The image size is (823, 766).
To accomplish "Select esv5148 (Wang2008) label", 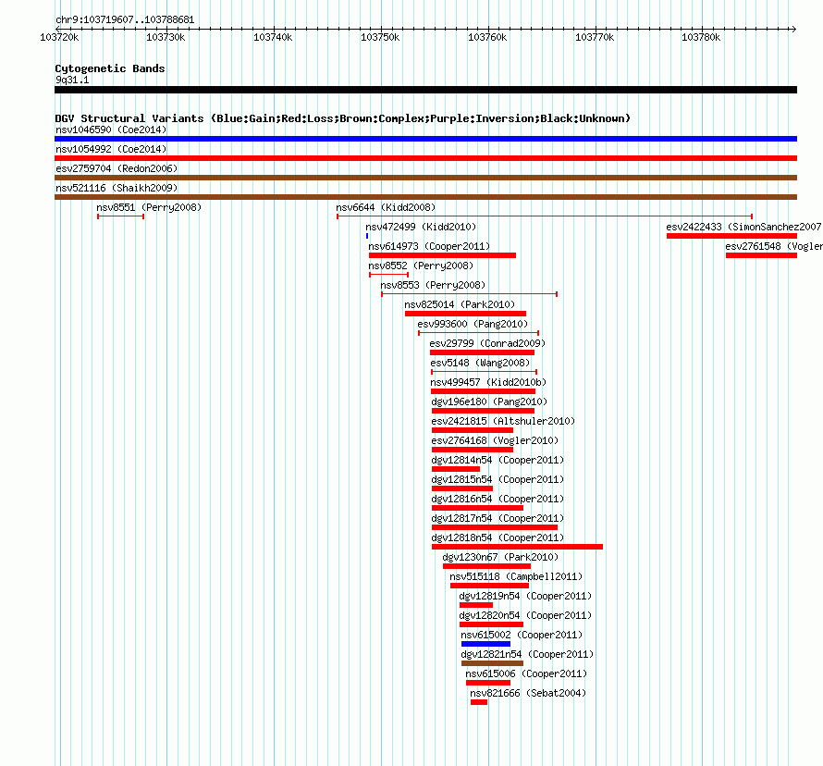I will pyautogui.click(x=480, y=363).
